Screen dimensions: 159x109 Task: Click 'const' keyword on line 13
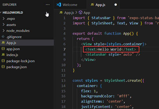78,81
